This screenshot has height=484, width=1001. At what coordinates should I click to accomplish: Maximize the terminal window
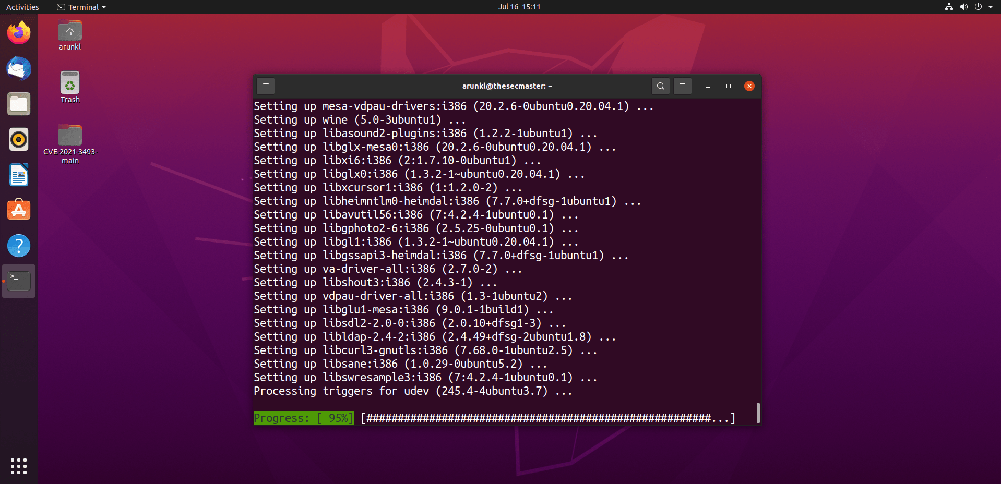click(729, 86)
